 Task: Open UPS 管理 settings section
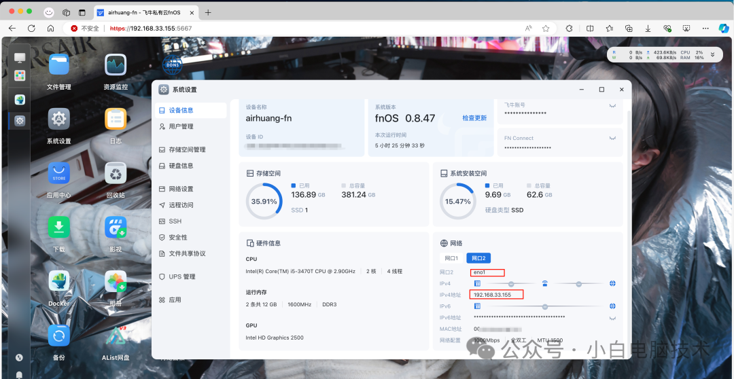(191, 276)
